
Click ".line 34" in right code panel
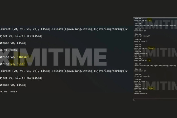pyautogui.click(x=138, y=52)
